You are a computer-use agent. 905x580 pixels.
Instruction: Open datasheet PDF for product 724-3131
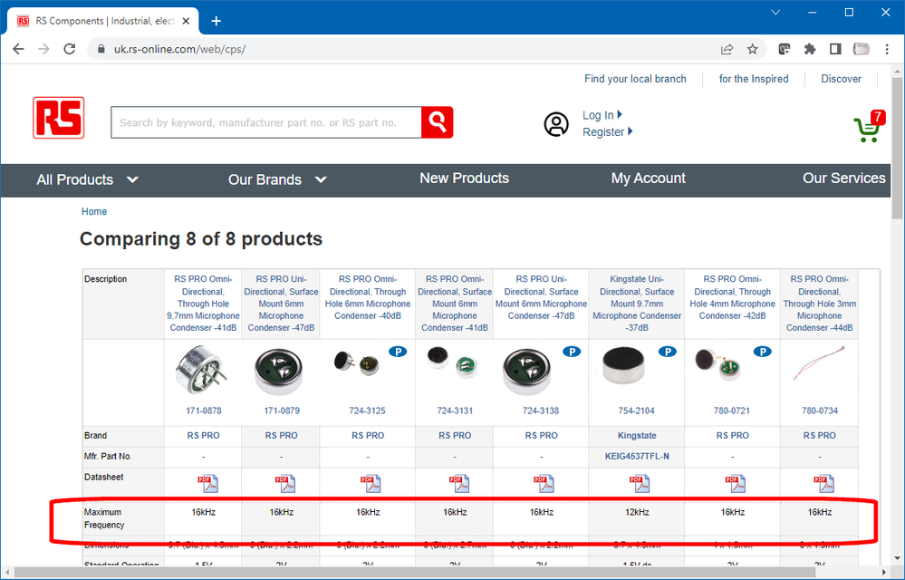[x=459, y=484]
